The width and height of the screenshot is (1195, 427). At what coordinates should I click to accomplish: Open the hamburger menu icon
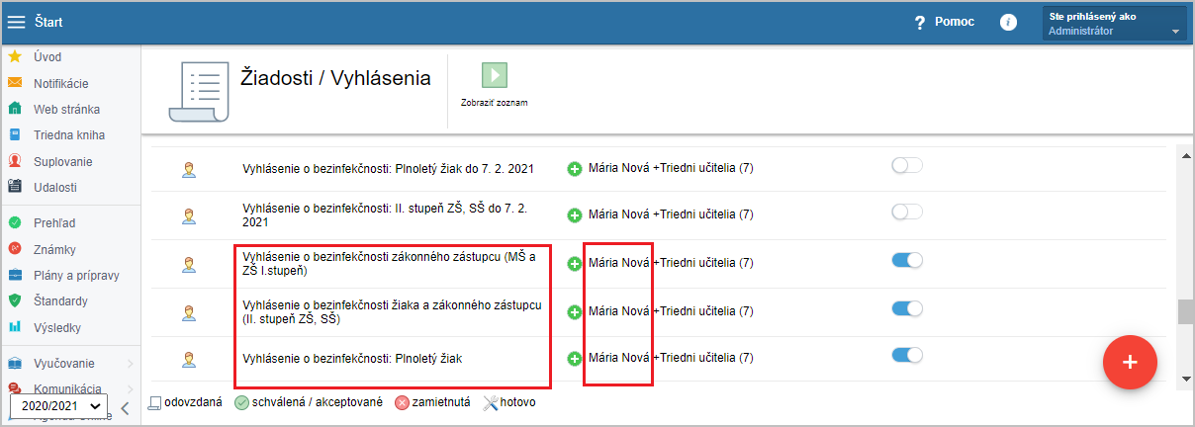18,22
